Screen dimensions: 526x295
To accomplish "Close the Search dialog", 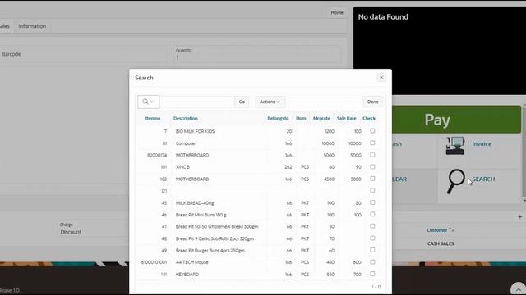I will tap(381, 77).
